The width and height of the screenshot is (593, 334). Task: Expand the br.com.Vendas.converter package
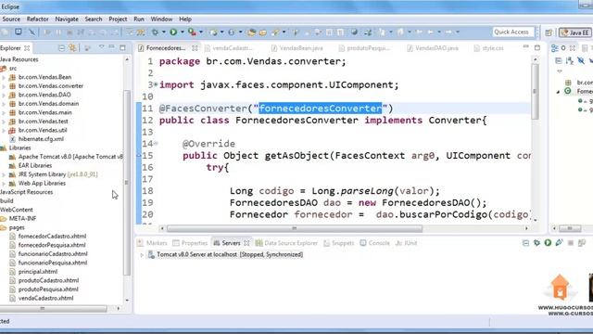(x=4, y=86)
